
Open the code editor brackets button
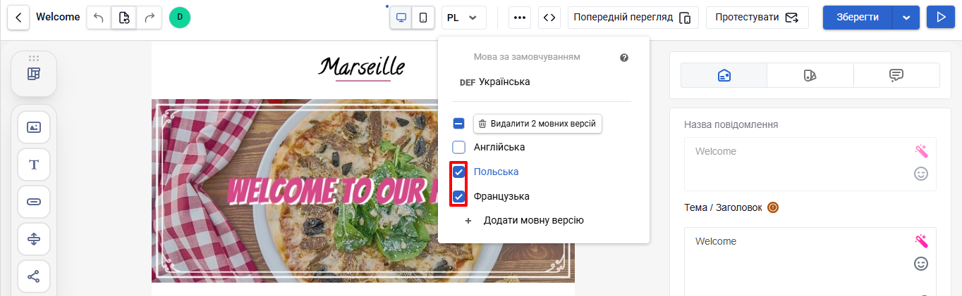click(549, 18)
